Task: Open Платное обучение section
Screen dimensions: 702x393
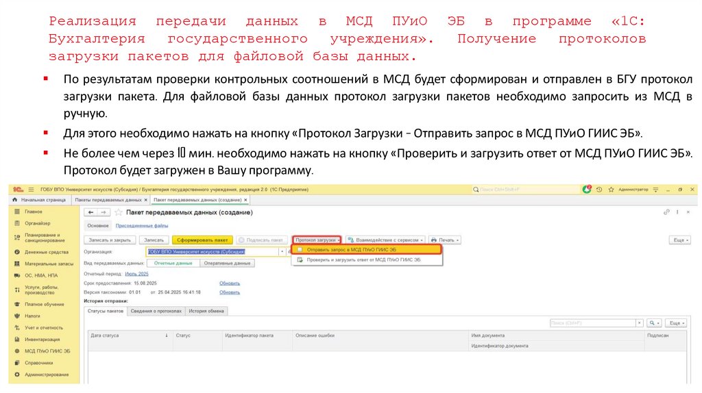Action: click(x=45, y=305)
